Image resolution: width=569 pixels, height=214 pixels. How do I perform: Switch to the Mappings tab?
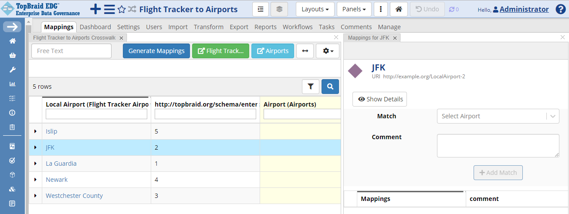(x=59, y=27)
